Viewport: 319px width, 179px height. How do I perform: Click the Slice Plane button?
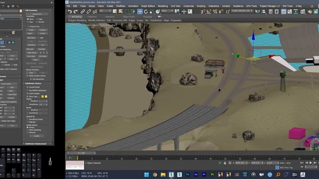(x=31, y=38)
